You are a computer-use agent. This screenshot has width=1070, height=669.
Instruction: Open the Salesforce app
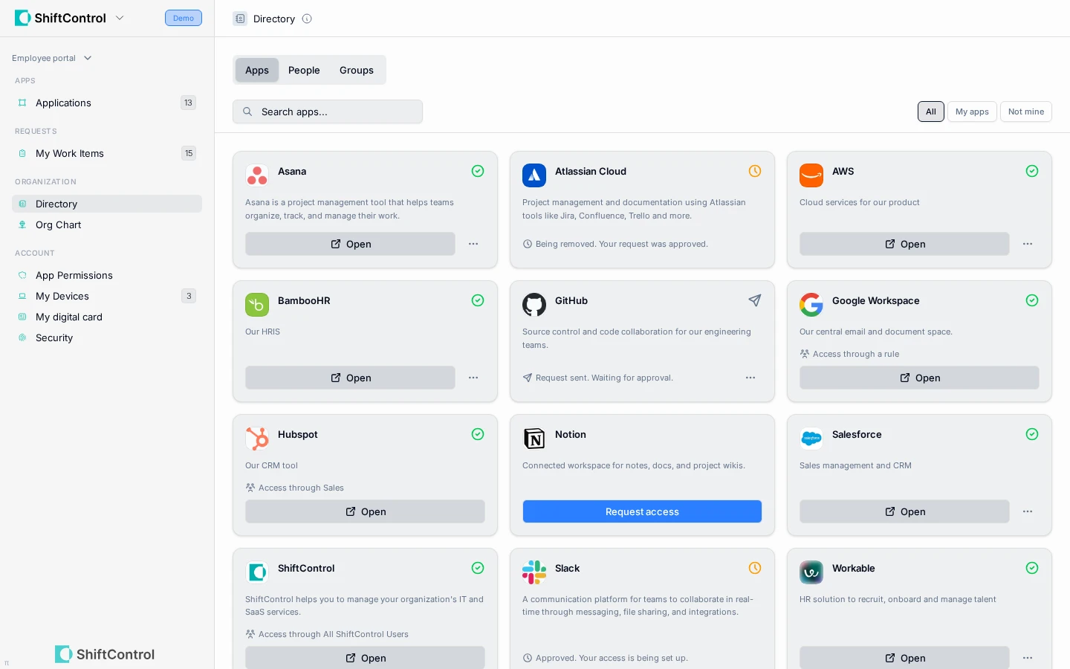pos(904,511)
